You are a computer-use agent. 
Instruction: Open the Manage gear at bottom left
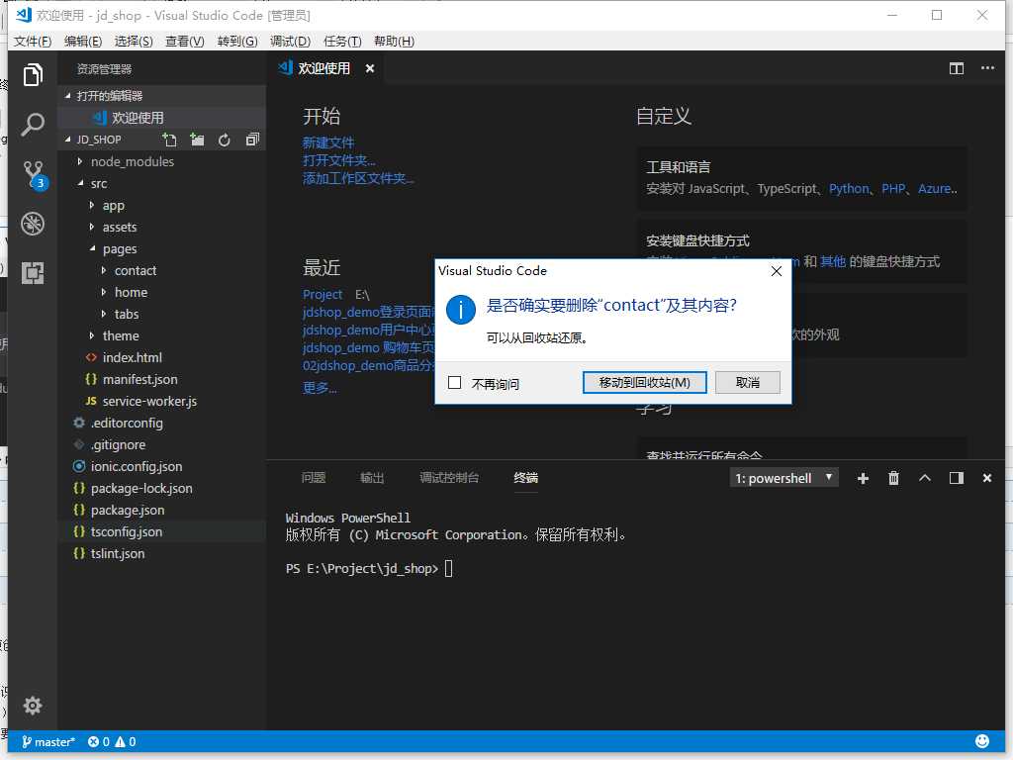[33, 705]
